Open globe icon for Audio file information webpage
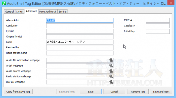Viewport: 176px width, 98px height. (111, 60)
